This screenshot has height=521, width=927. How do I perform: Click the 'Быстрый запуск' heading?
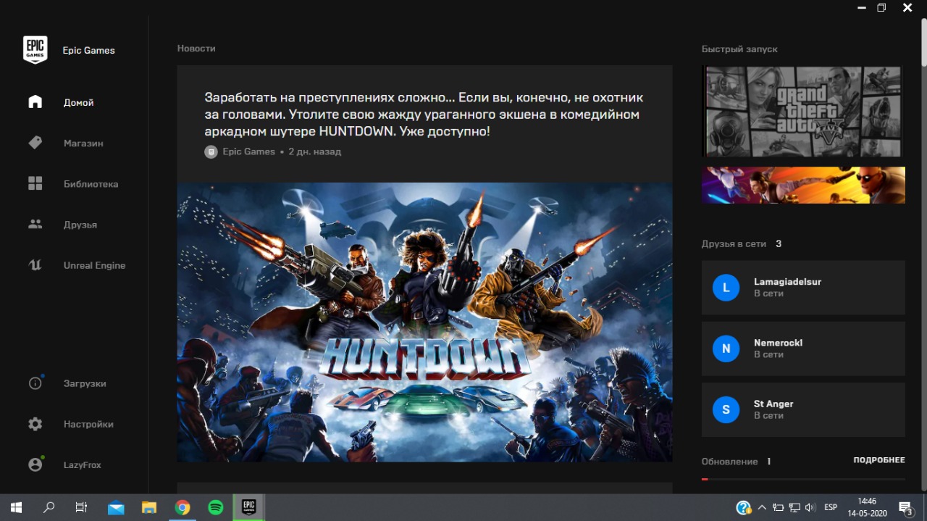(x=739, y=49)
